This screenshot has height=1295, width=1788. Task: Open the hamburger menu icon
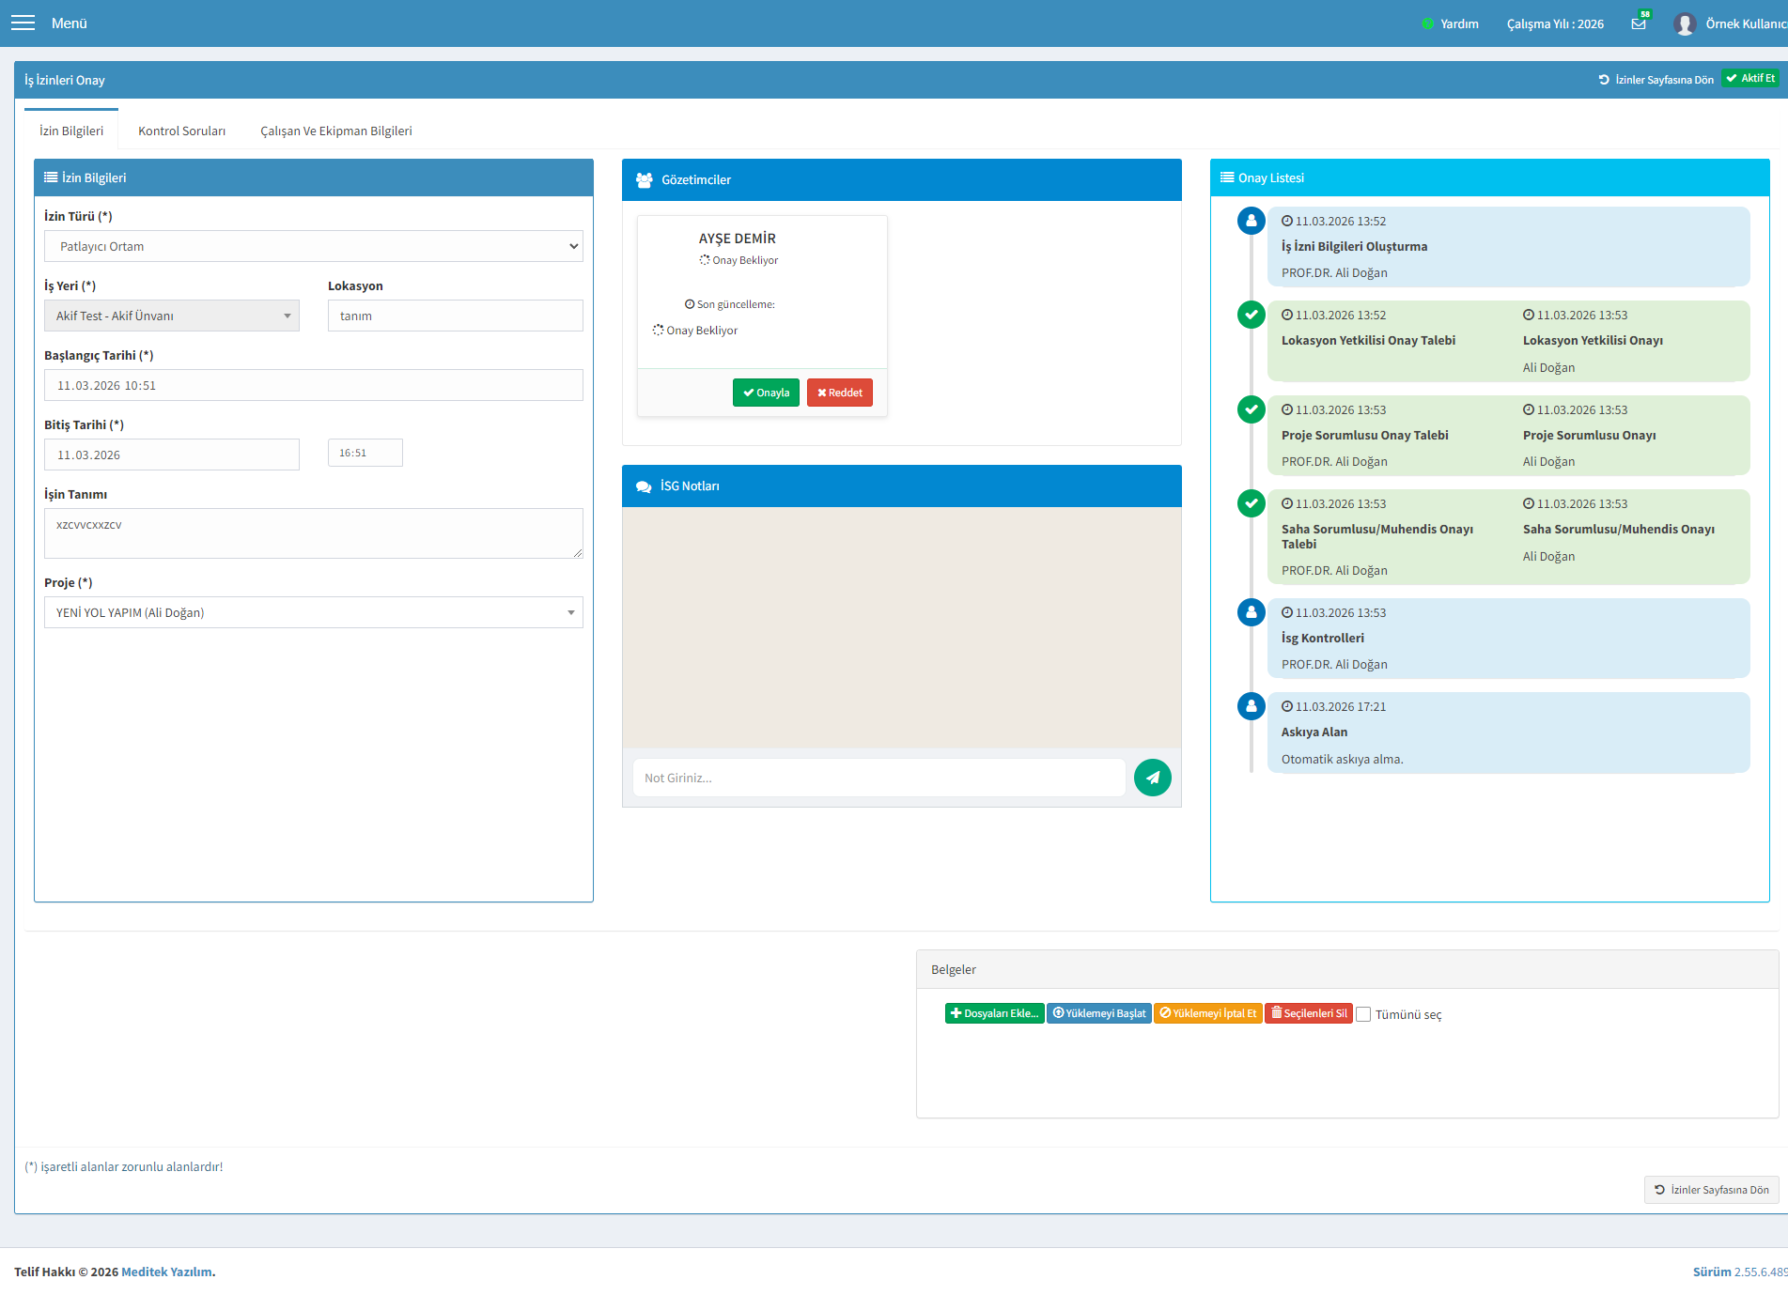(23, 23)
